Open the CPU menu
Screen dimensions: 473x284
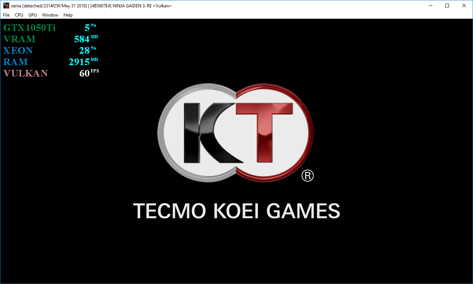click(19, 15)
